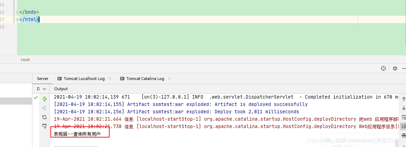Close the Tomcat Catalina Log tab
Image resolution: width=406 pixels, height=147 pixels.
coord(169,79)
